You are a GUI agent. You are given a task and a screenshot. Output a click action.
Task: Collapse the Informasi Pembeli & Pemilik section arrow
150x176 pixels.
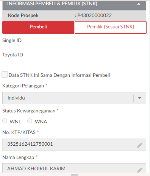[139, 4]
